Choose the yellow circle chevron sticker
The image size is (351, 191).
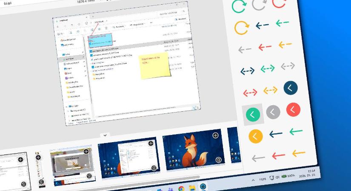[255, 136]
